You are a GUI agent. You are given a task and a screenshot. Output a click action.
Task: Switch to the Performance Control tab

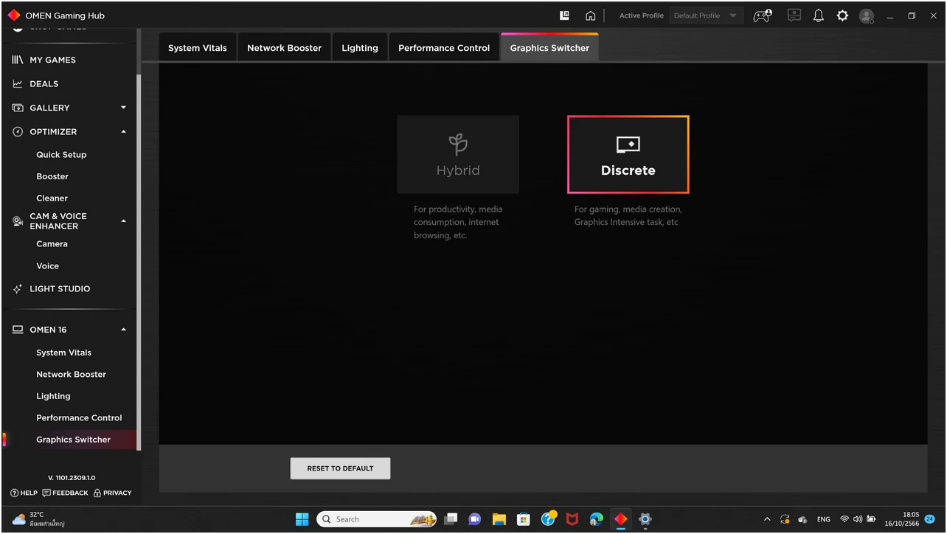(x=444, y=48)
